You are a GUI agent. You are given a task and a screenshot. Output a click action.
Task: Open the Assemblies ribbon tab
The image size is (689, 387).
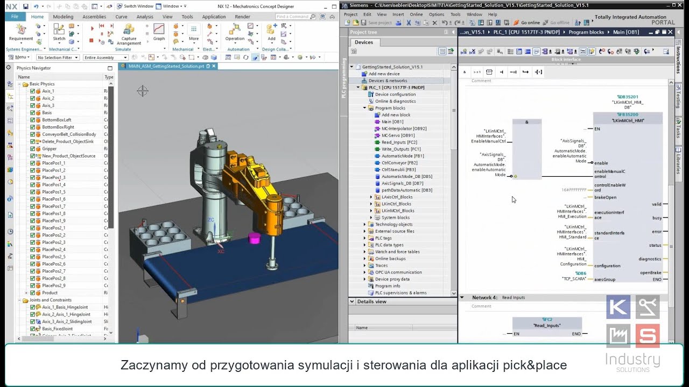(94, 17)
